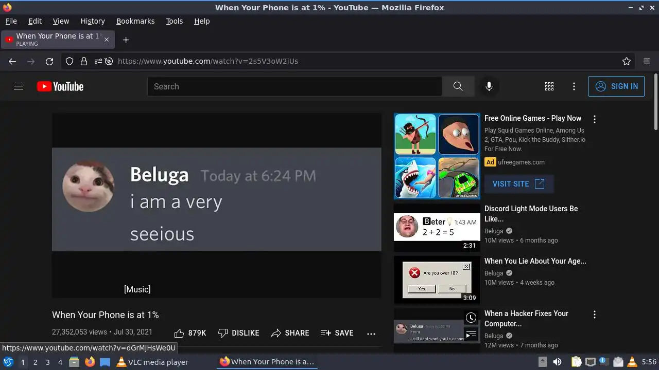Go back with Firefox back arrow

(12, 61)
